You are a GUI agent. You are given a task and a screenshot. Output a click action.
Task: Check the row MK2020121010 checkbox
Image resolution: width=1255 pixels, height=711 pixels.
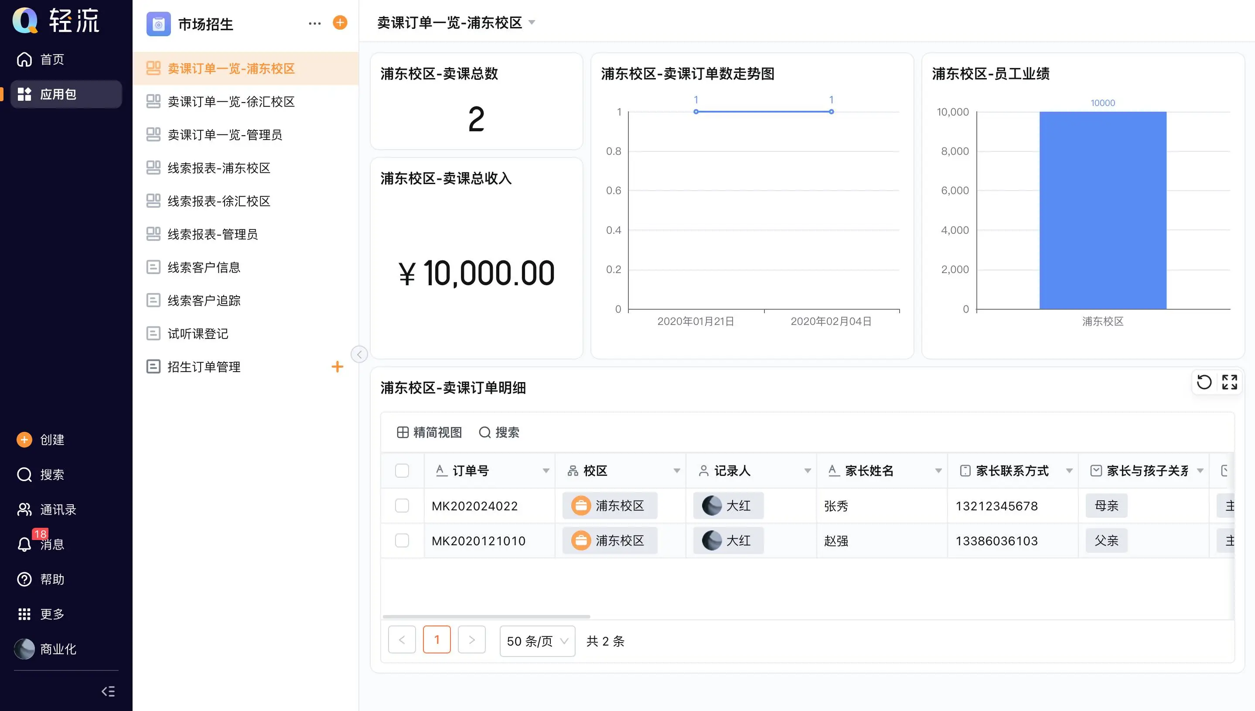pyautogui.click(x=402, y=540)
